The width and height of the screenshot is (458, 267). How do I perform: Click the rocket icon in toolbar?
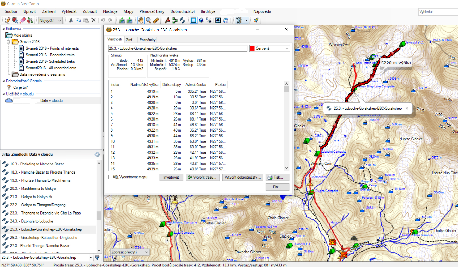coord(256,20)
